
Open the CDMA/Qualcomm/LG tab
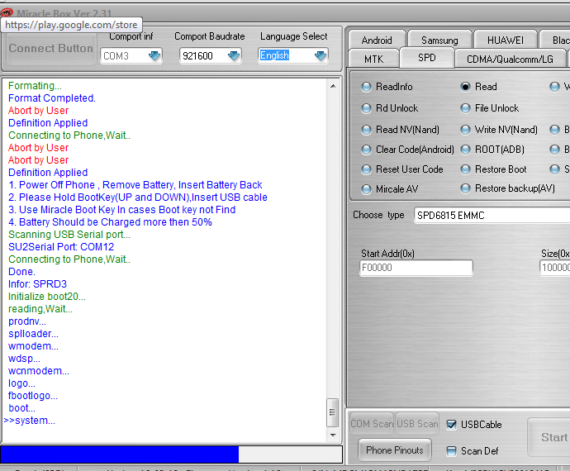[x=510, y=59]
